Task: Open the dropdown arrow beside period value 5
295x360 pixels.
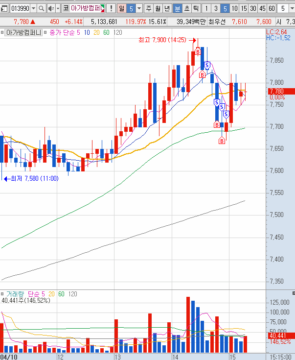Action: [x=139, y=8]
